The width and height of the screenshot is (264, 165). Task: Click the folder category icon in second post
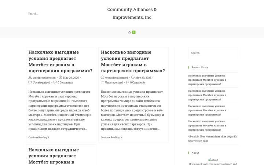[103, 82]
